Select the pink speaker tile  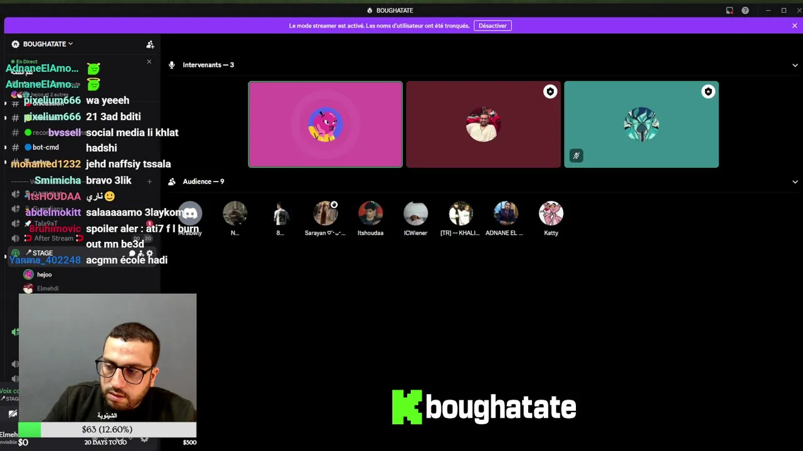pos(325,124)
